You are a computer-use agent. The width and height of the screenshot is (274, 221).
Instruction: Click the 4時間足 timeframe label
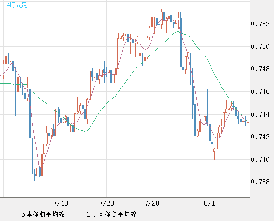(17, 5)
